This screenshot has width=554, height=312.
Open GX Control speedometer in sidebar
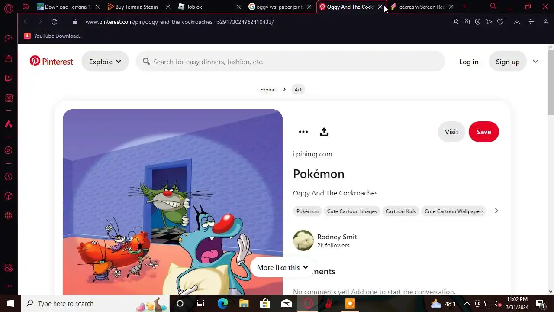pyautogui.click(x=9, y=39)
